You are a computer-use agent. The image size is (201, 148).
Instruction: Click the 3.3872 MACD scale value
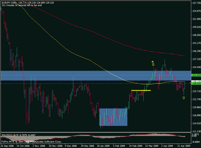[x=196, y=134]
